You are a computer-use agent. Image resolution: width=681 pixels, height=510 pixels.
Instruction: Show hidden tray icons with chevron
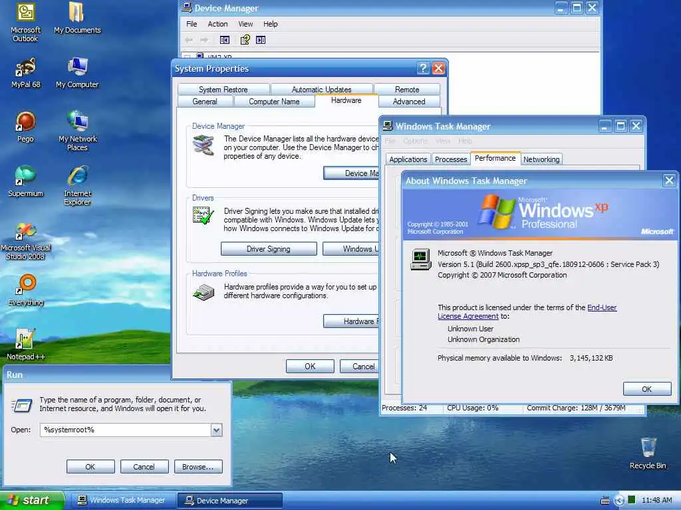tap(619, 501)
